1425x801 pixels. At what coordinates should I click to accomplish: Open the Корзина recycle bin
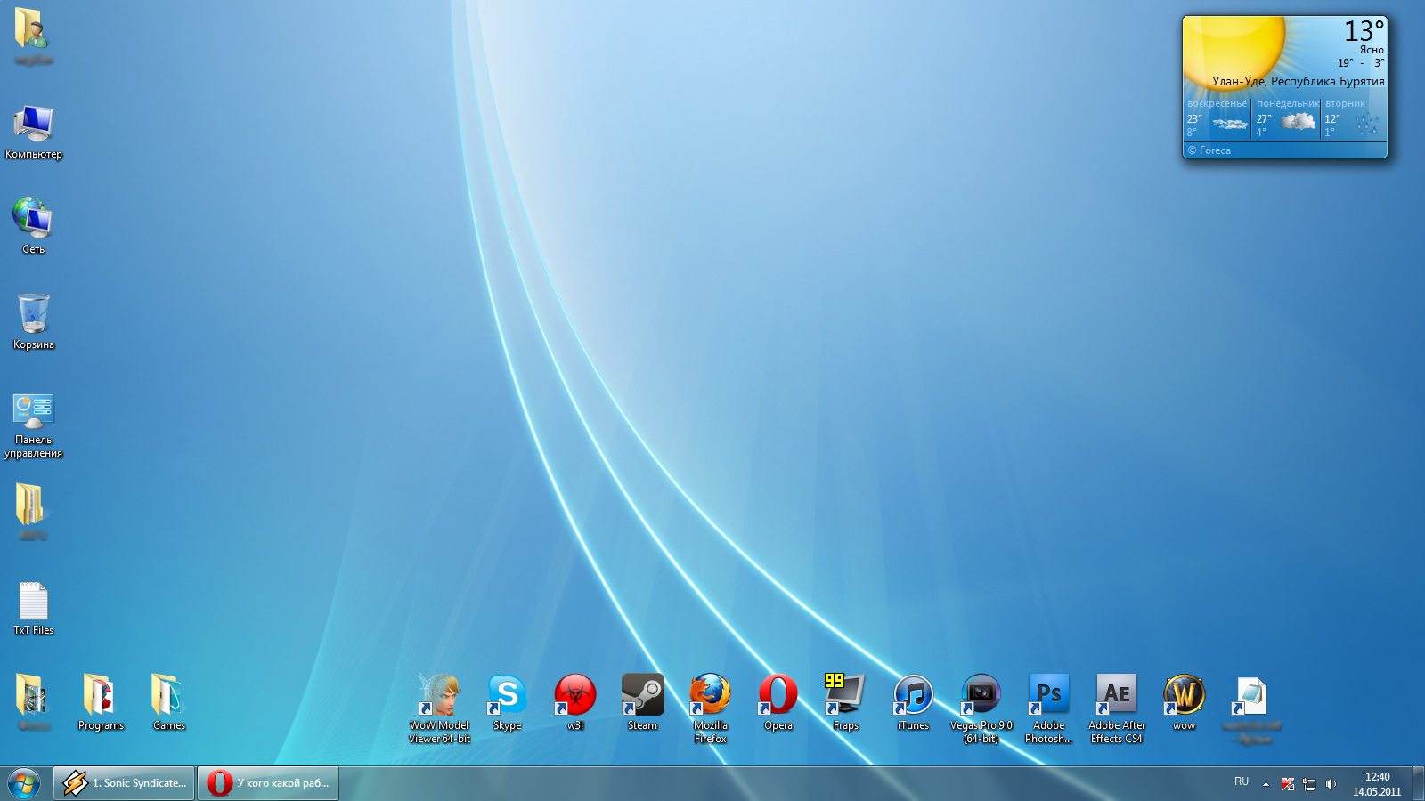tap(34, 316)
